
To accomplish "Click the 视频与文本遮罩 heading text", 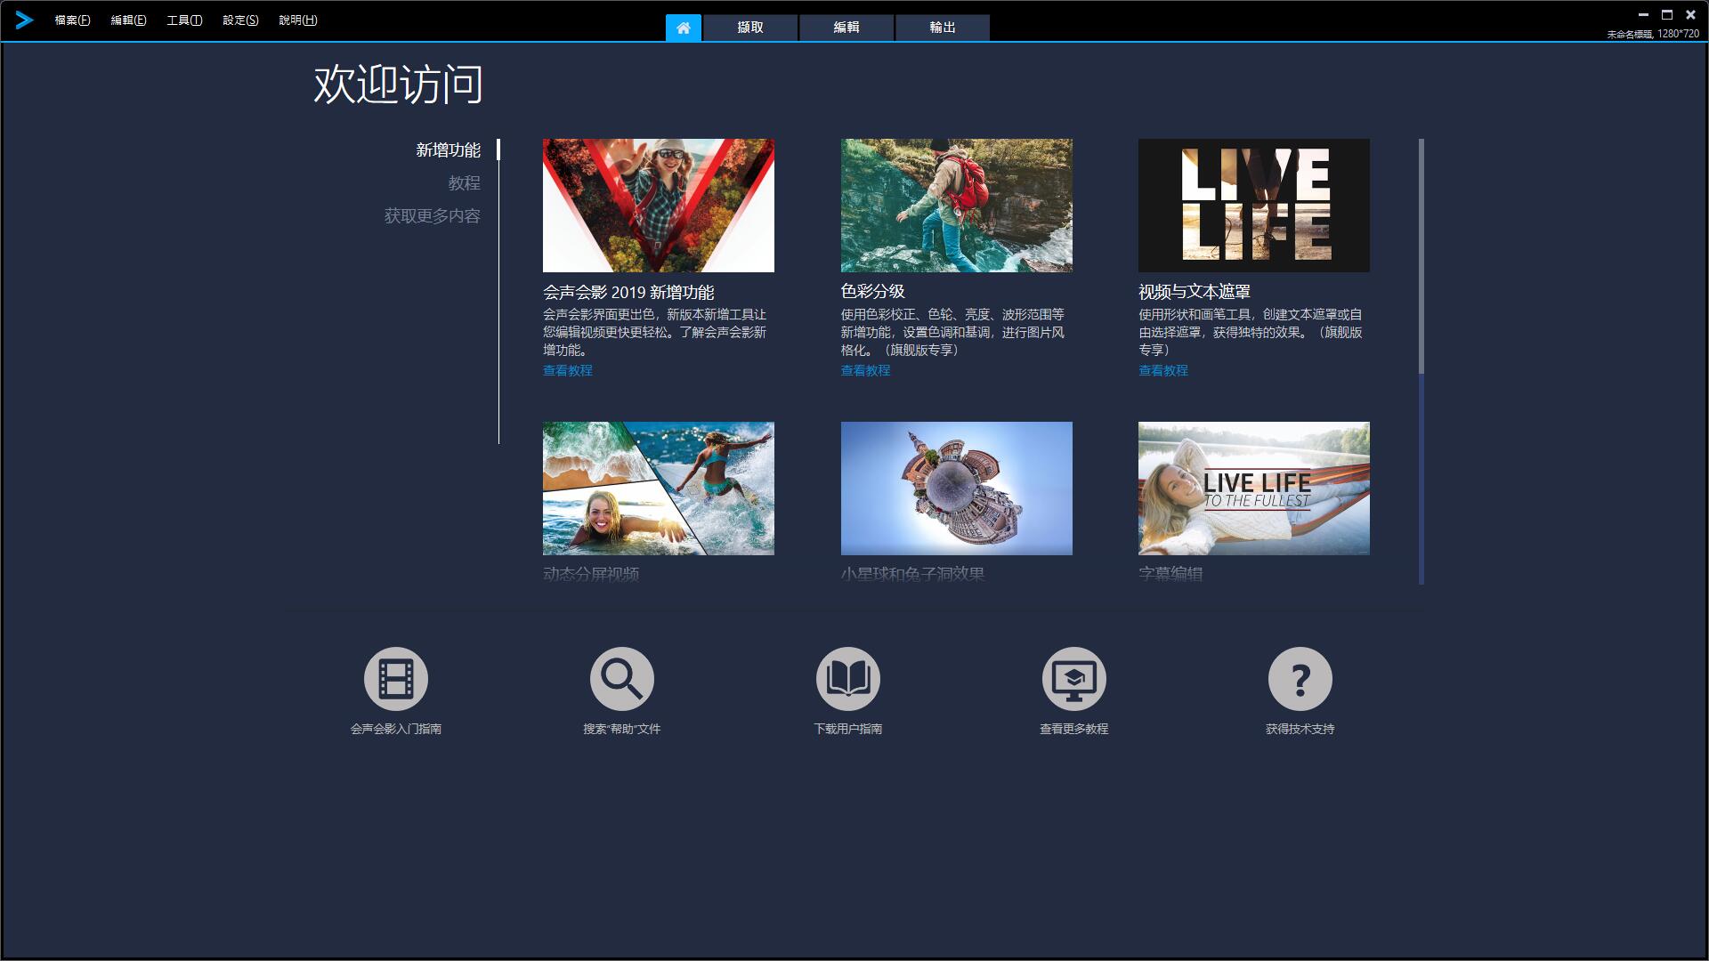I will click(1195, 291).
